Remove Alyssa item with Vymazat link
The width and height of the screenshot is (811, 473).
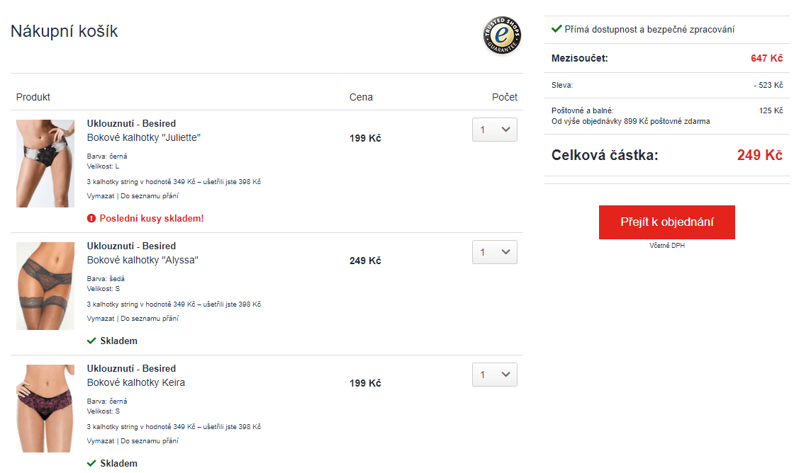(x=101, y=319)
